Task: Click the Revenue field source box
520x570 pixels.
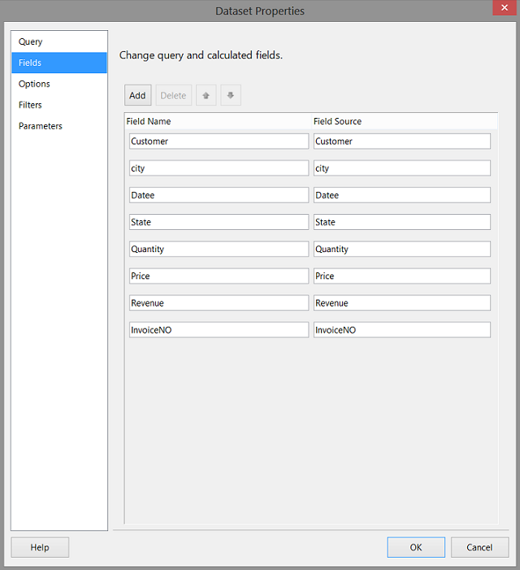Action: point(401,302)
